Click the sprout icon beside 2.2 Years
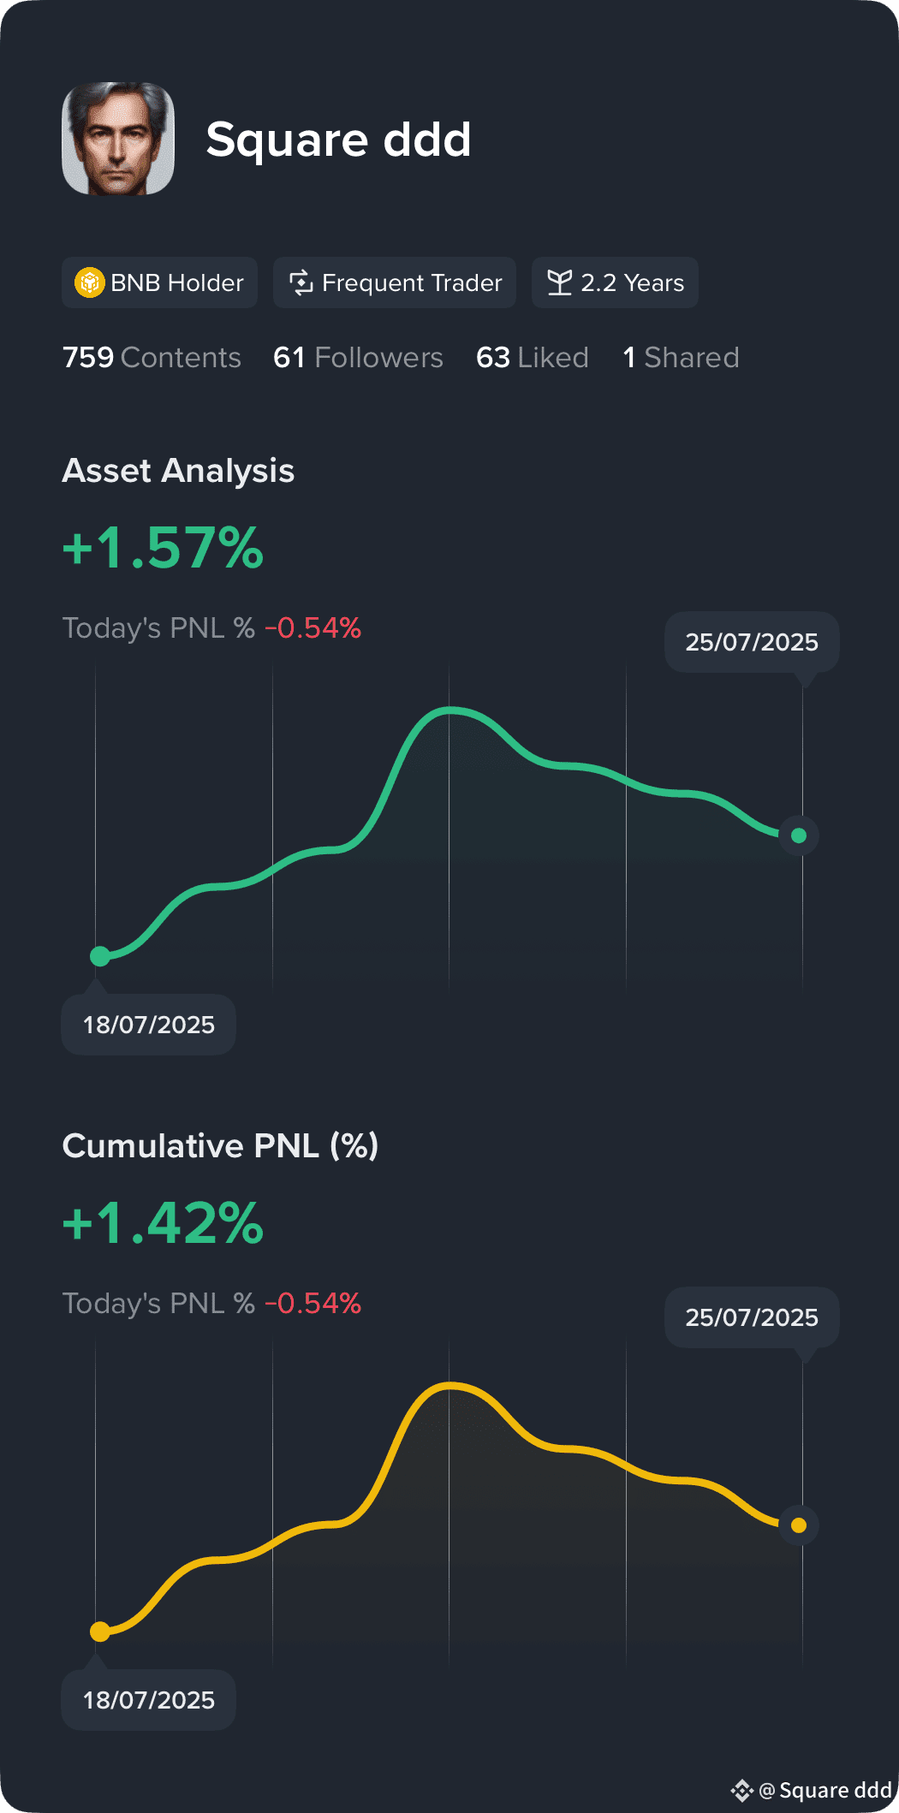This screenshot has height=1813, width=899. coord(559,282)
